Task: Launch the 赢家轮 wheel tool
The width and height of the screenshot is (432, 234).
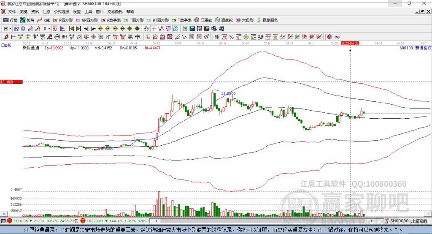Action: point(224,20)
